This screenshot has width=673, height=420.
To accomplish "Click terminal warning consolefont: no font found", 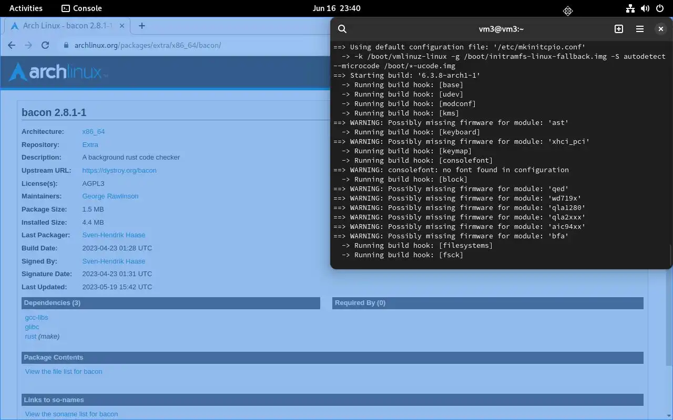I will (451, 170).
